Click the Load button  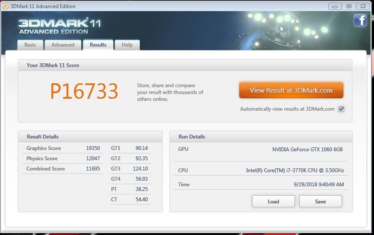click(x=274, y=202)
